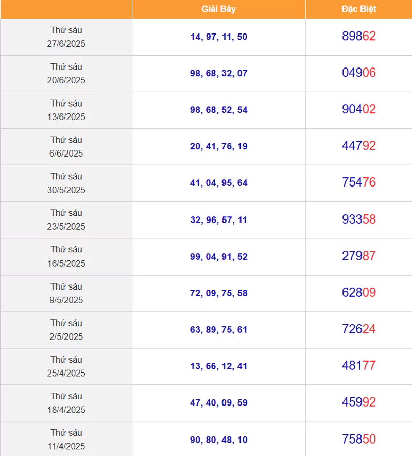Click the special prize number 04906
The height and width of the screenshot is (456, 412).
[x=359, y=73]
